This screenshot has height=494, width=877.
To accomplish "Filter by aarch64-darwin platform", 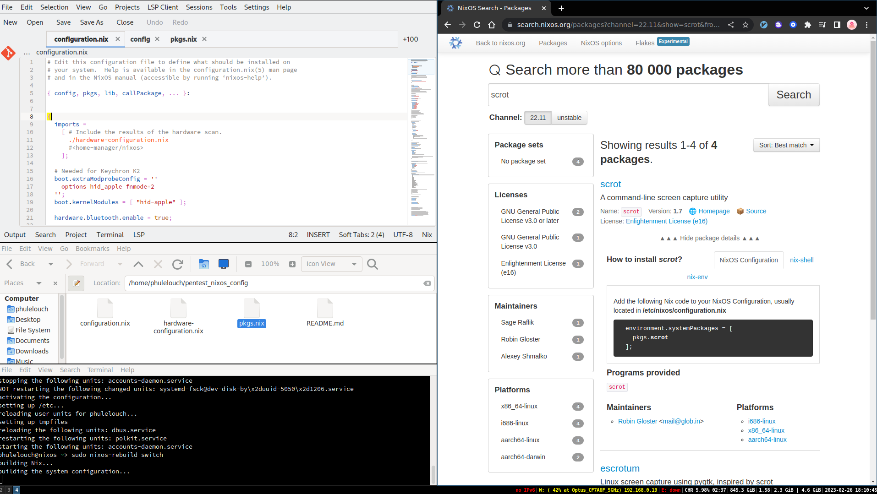I will [x=542, y=457].
